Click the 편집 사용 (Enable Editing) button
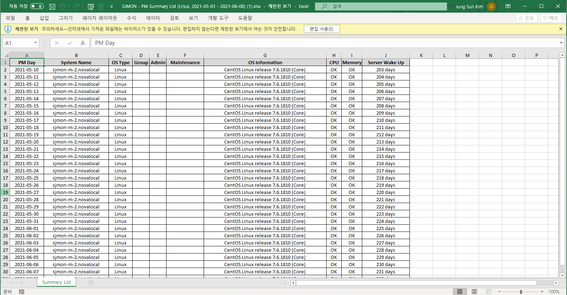The height and width of the screenshot is (295, 567). coord(321,29)
